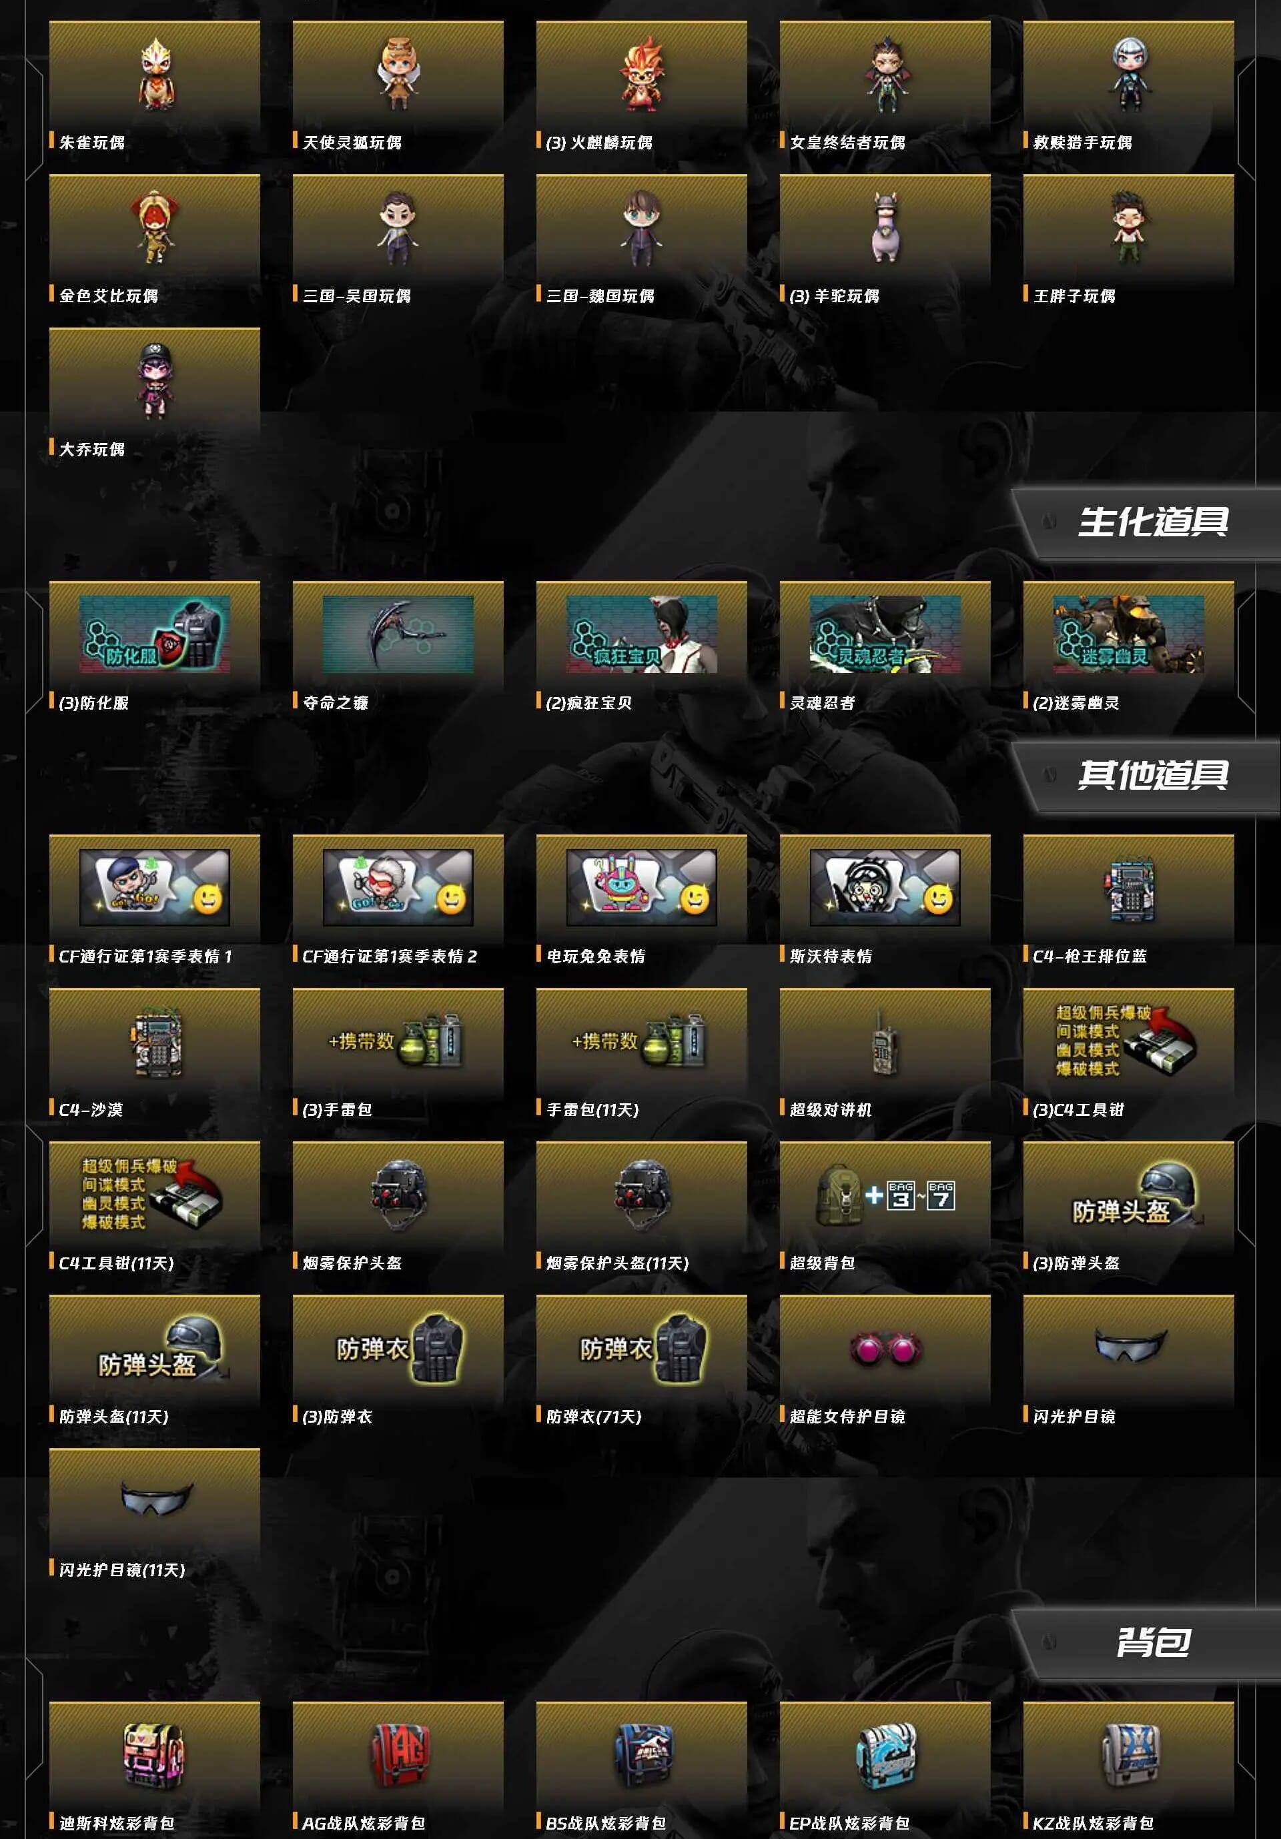This screenshot has width=1281, height=1839.
Task: Click the 背包 section header
Action: coord(1152,1642)
